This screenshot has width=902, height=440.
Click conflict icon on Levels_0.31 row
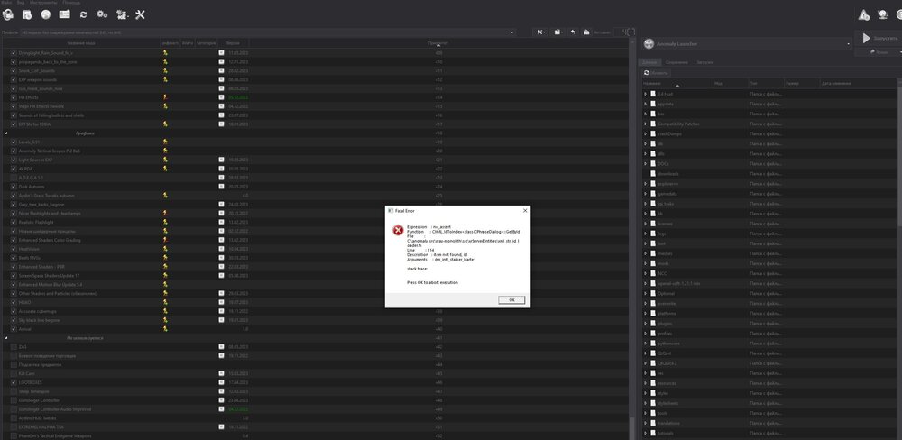(165, 142)
